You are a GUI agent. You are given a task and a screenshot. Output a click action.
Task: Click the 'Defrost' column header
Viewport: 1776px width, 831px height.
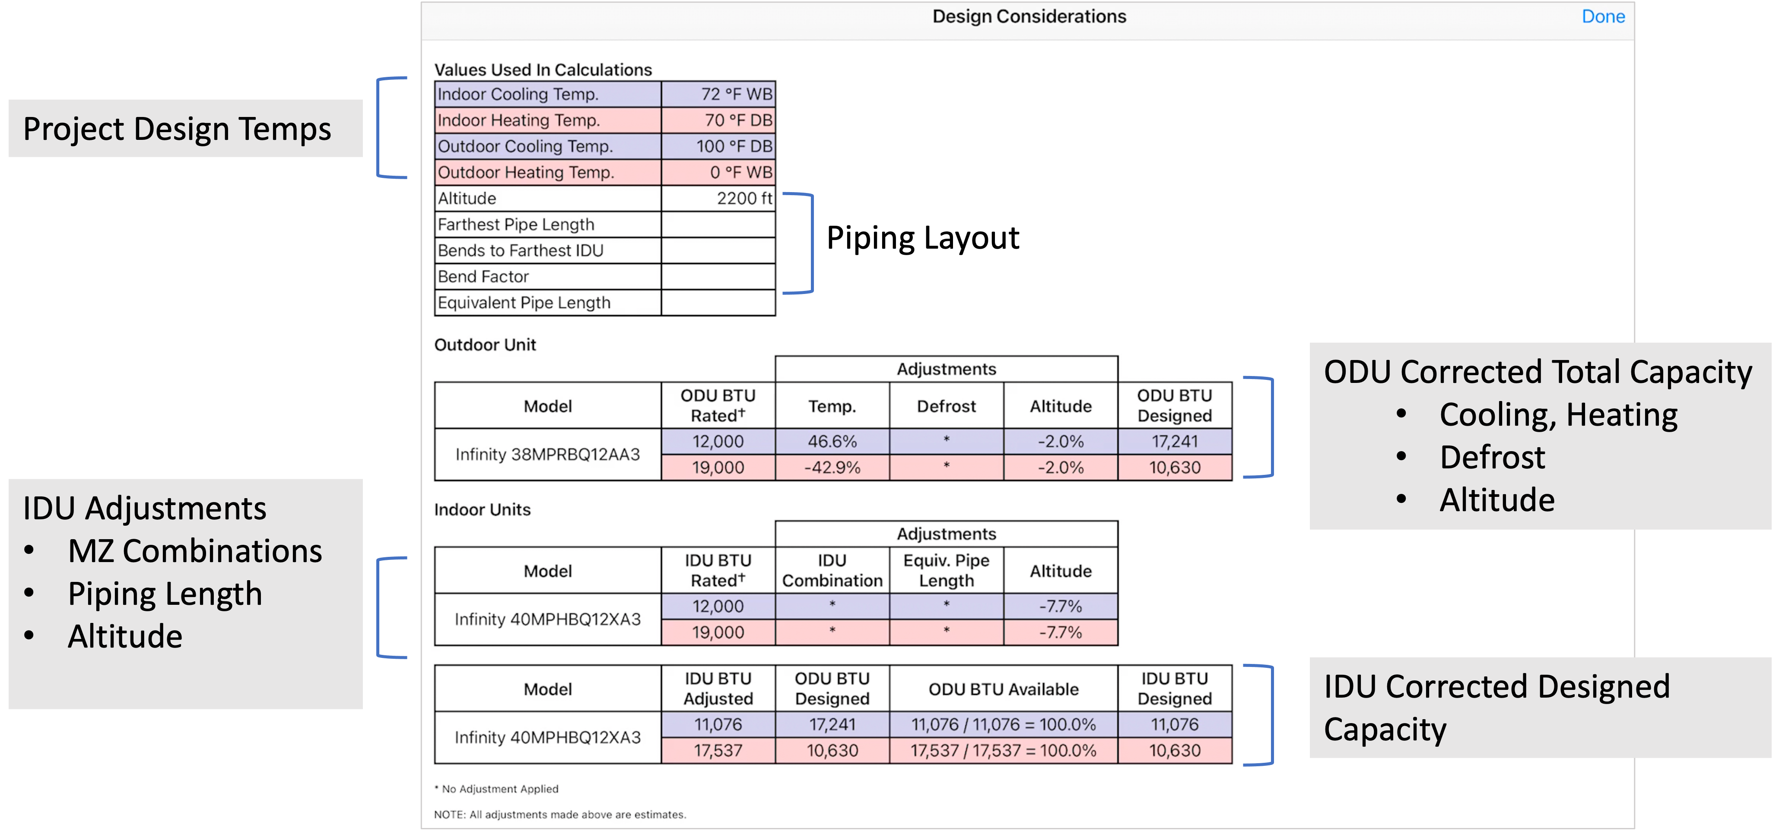(x=947, y=406)
